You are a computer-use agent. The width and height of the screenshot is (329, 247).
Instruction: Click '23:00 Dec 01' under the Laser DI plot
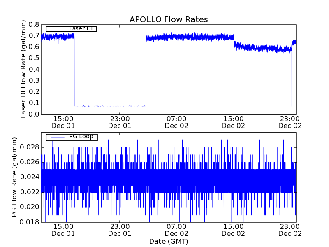pyautogui.click(x=120, y=122)
